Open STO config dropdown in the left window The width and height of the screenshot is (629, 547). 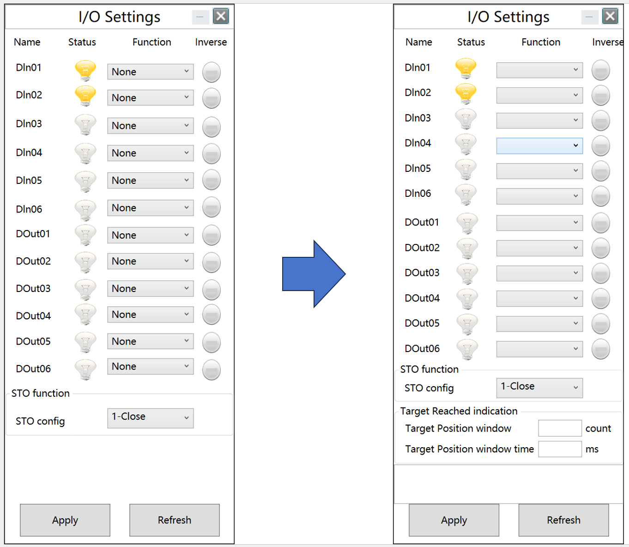point(150,418)
